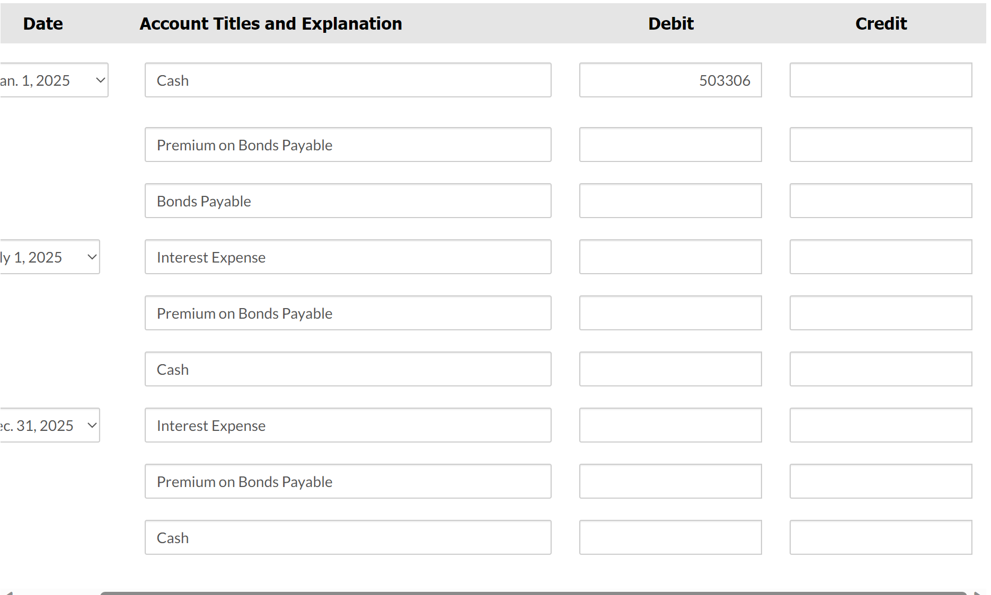The width and height of the screenshot is (991, 595).
Task: Click the first Cash account title field
Action: (x=348, y=80)
